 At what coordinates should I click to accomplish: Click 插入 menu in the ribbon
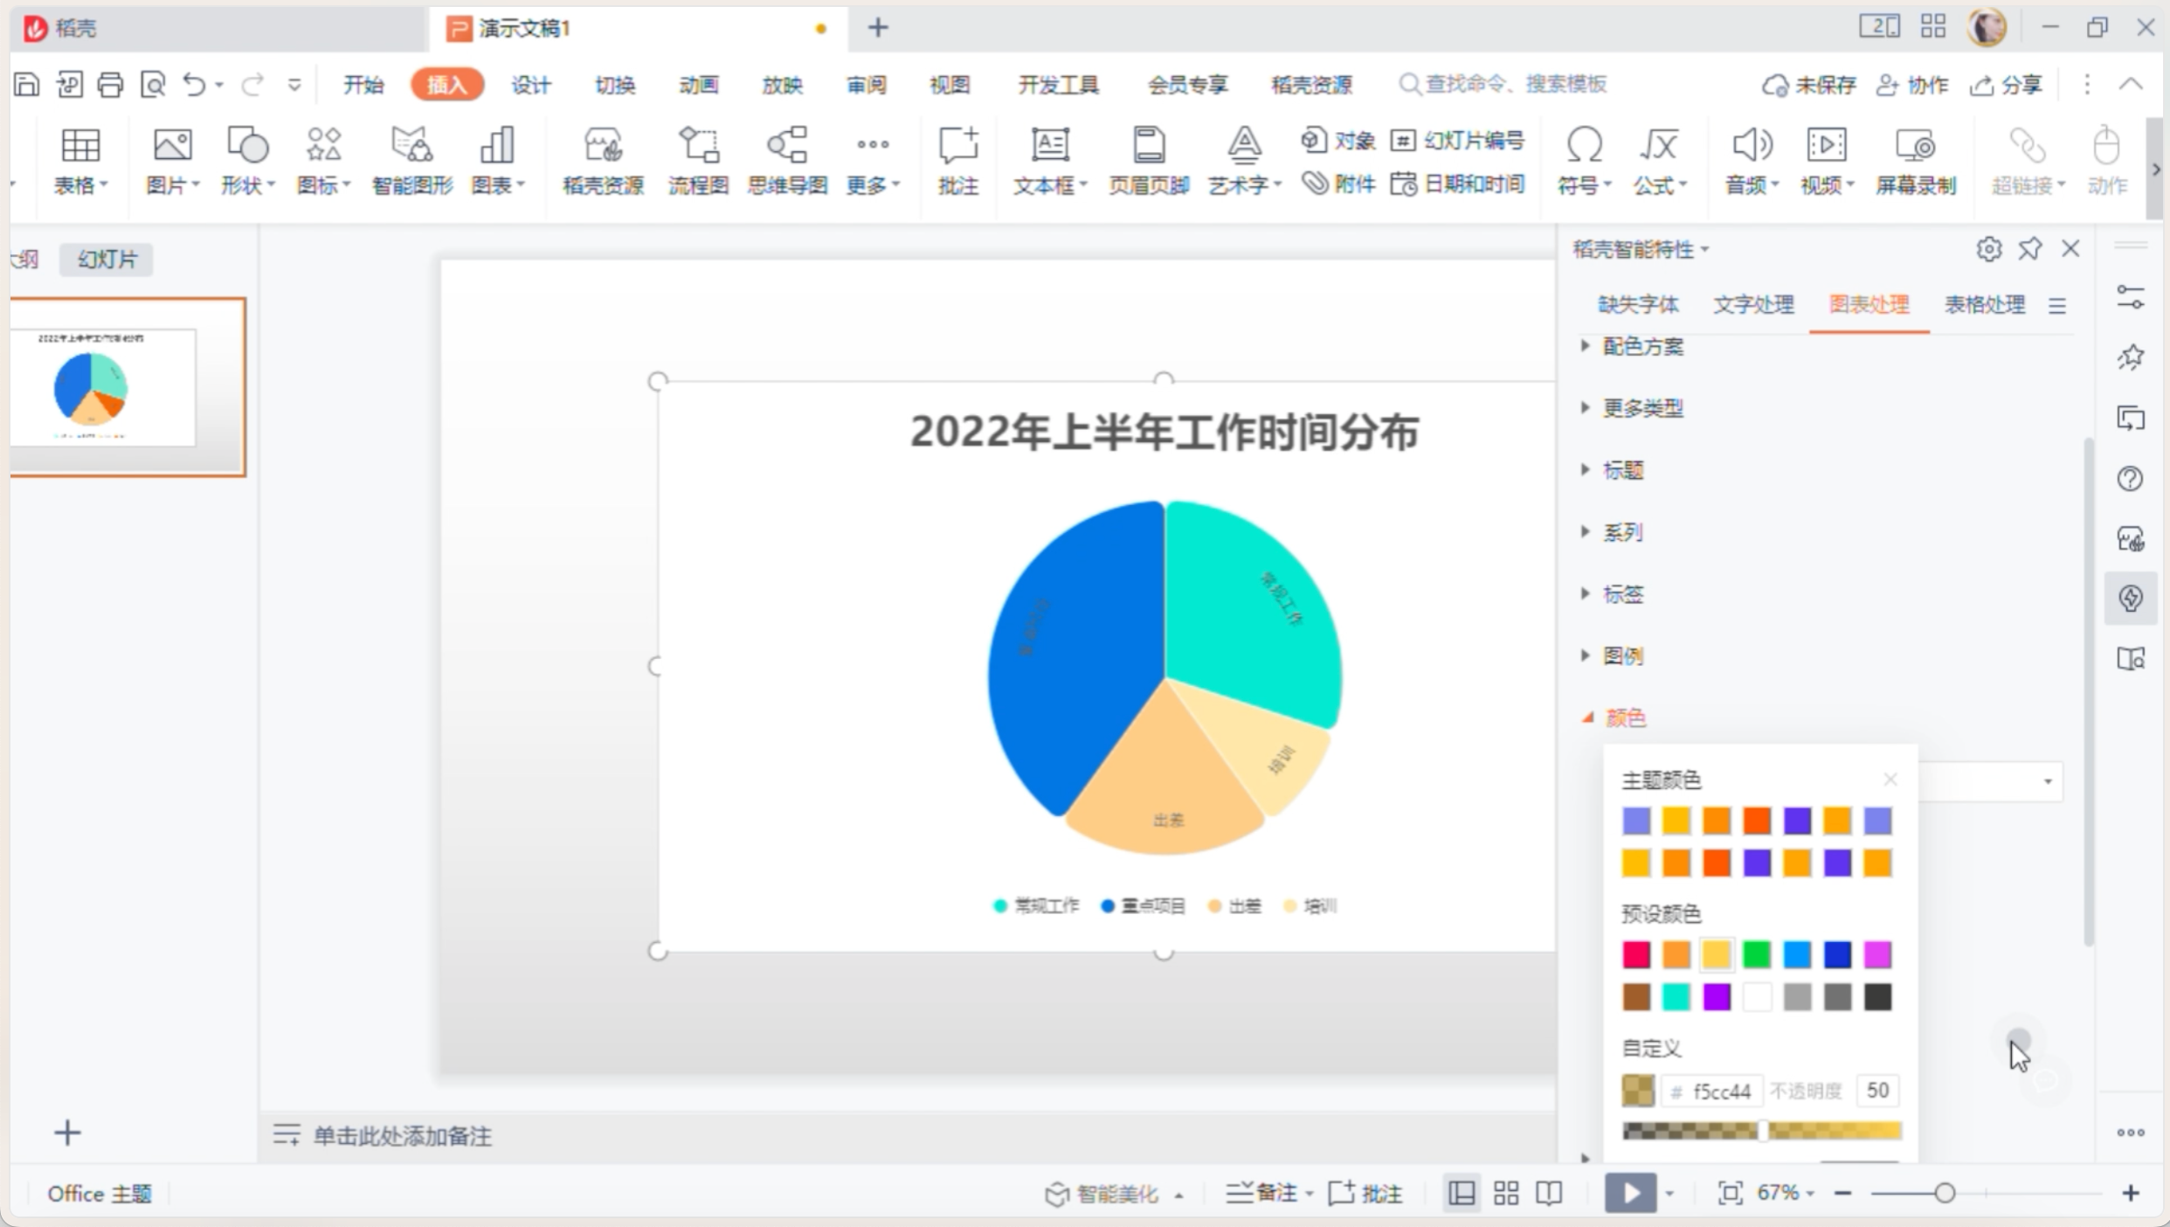450,84
